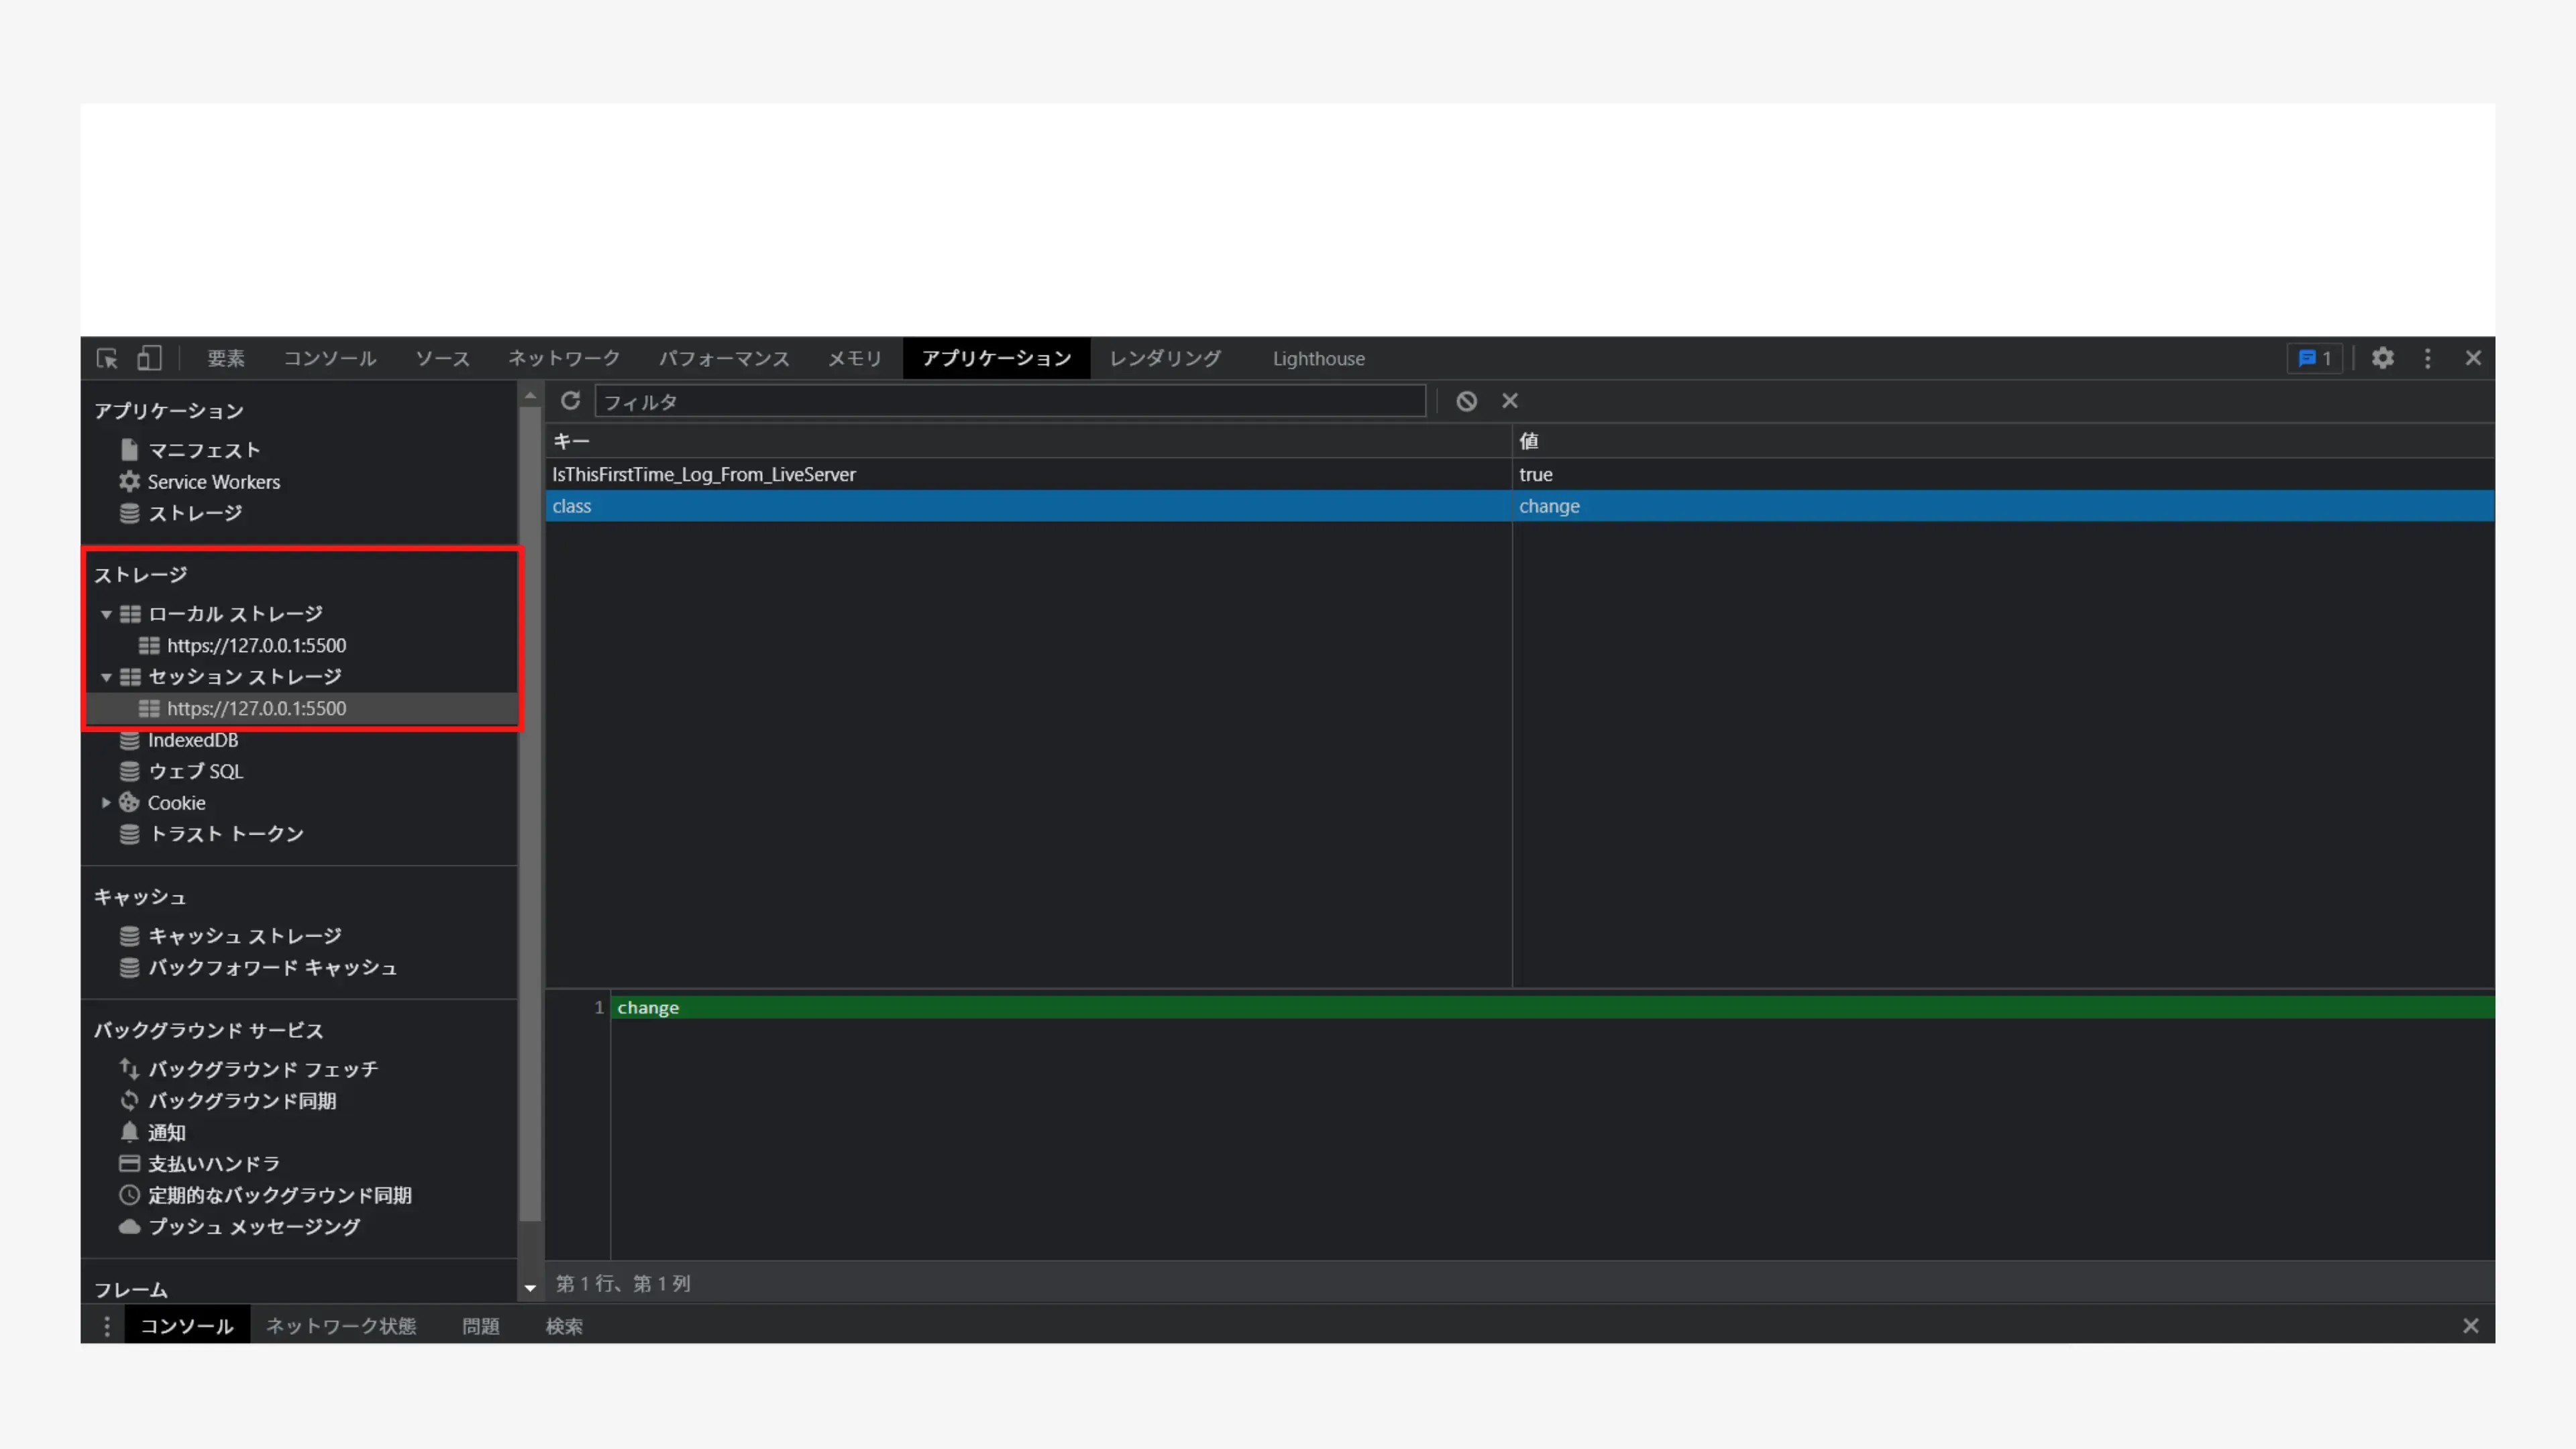
Task: Click the 定期的なバックグラウンド同期 clock icon
Action: (129, 1195)
